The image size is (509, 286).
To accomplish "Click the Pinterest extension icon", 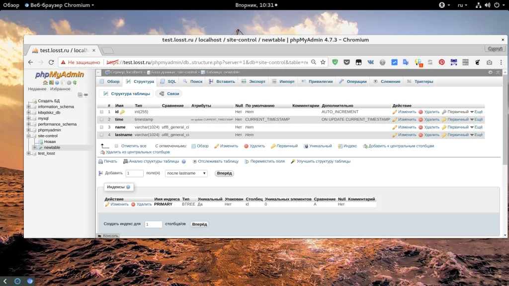I will pyautogui.click(x=441, y=62).
